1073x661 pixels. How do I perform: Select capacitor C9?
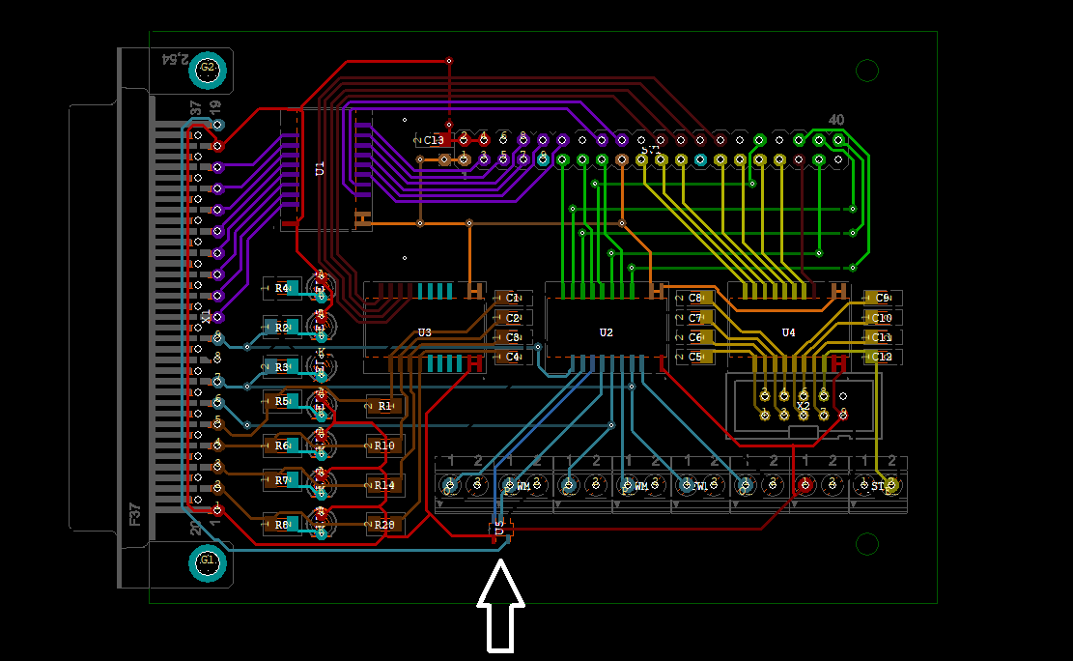[883, 298]
